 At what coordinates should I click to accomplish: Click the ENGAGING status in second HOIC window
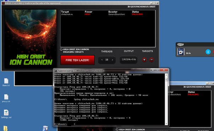pyautogui.click(x=193, y=95)
